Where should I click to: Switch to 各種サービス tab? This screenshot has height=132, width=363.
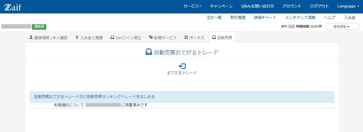(163, 37)
